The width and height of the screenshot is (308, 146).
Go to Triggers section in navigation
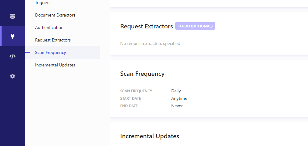[43, 3]
